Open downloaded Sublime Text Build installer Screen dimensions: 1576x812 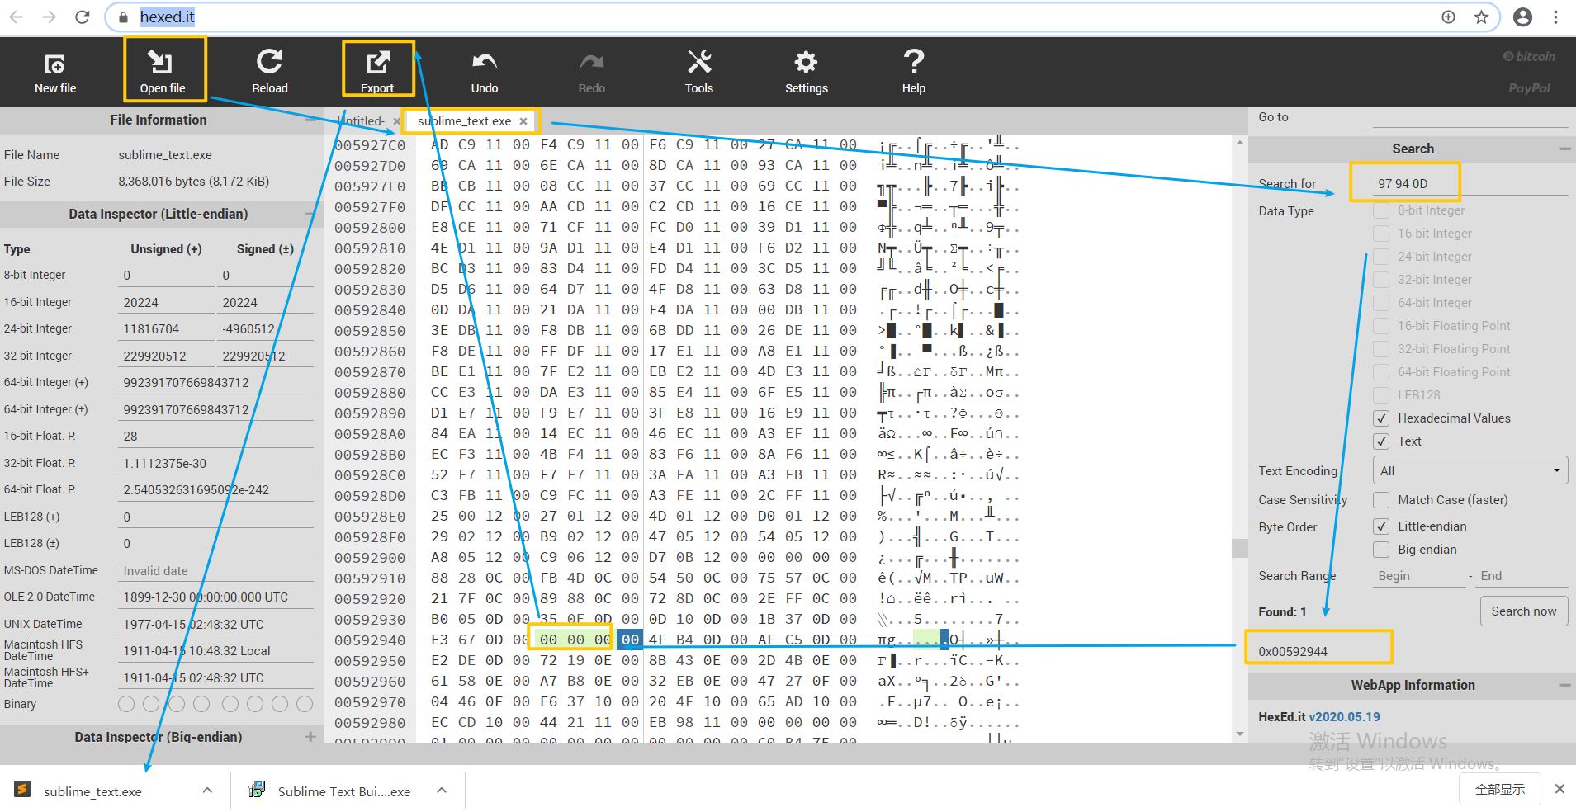[x=330, y=791]
